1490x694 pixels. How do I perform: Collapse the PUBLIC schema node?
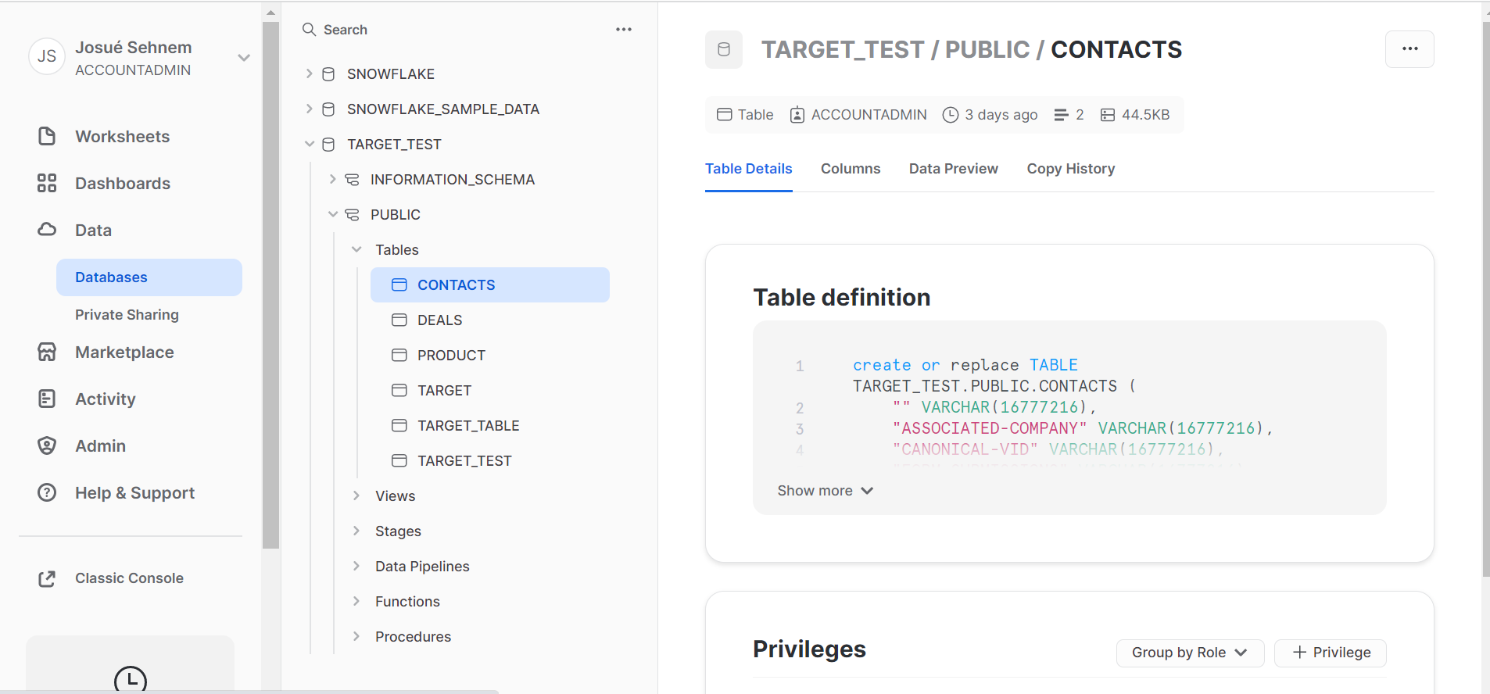332,215
